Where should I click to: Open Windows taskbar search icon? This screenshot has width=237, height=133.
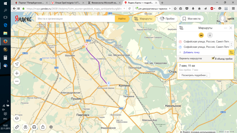pos(5,10)
